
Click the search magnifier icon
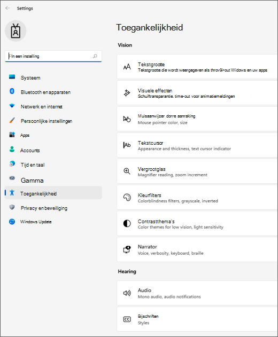[95, 56]
